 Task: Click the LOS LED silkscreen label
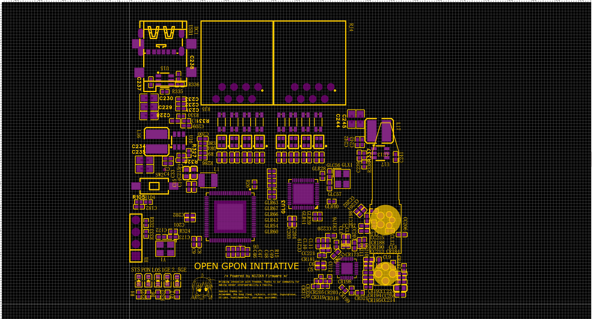pyautogui.click(x=156, y=270)
